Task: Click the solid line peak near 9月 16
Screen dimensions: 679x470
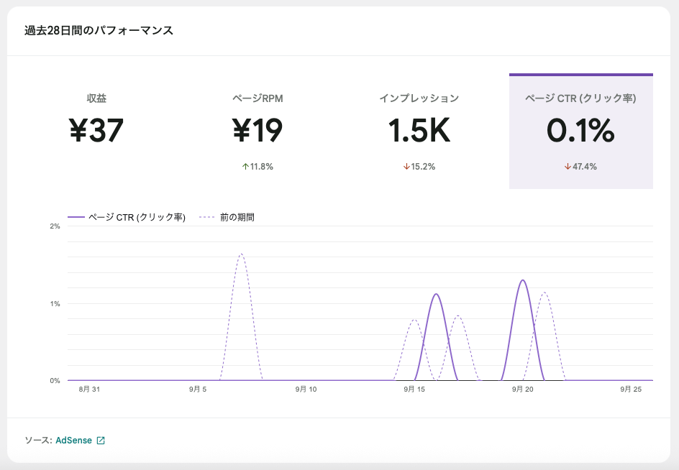Action: click(436, 294)
